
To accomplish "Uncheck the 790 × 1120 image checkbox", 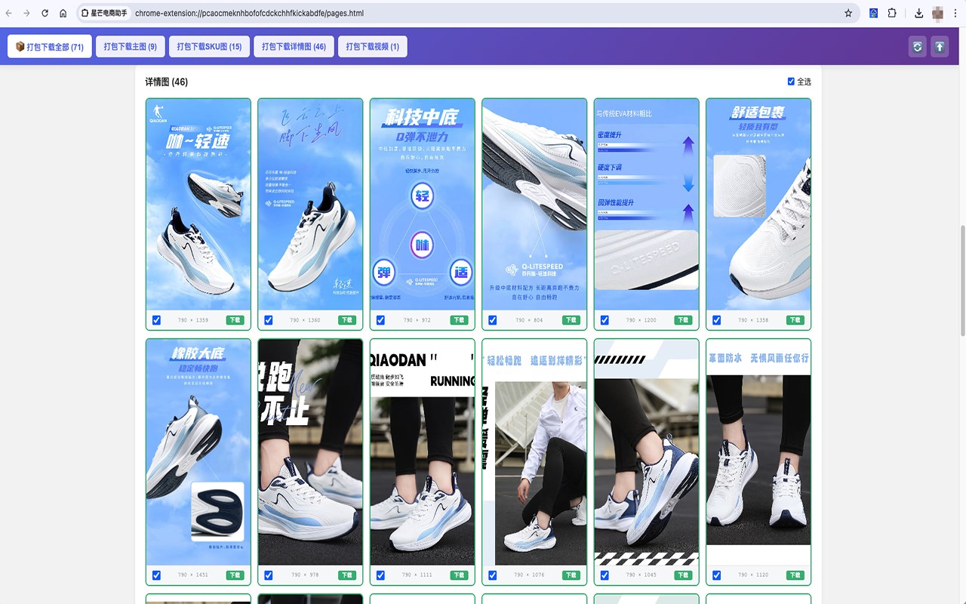I will 716,575.
